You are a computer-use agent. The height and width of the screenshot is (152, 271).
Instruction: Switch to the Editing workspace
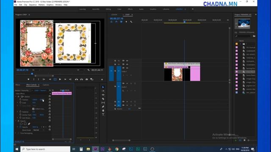tap(108, 9)
